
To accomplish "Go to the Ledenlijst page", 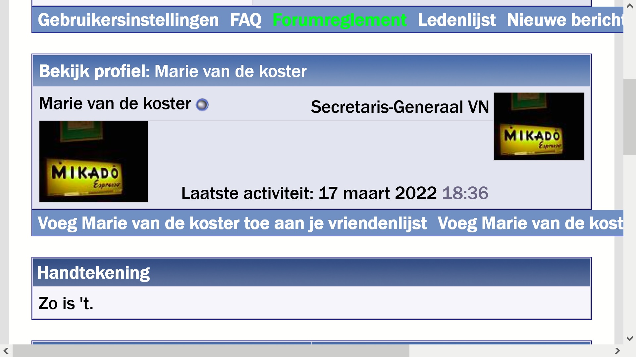I will 457,20.
